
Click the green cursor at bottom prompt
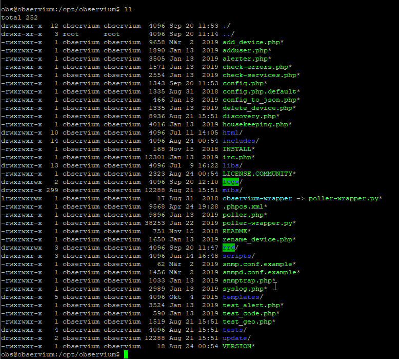pos(126,355)
